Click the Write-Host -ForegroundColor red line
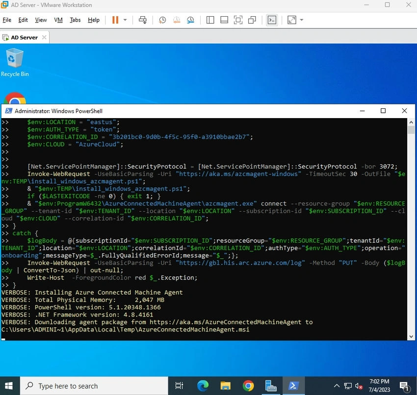The height and width of the screenshot is (395, 417). tap(112, 278)
